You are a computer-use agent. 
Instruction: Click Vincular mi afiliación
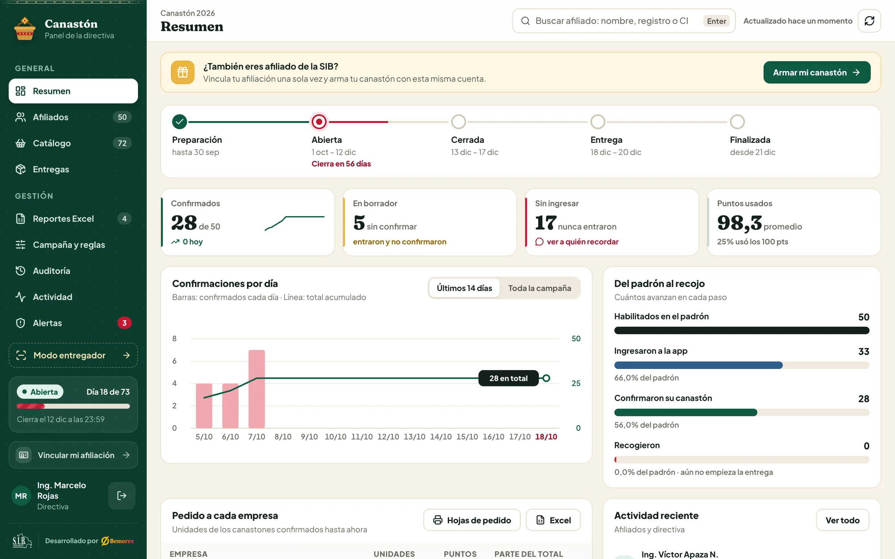pos(73,455)
